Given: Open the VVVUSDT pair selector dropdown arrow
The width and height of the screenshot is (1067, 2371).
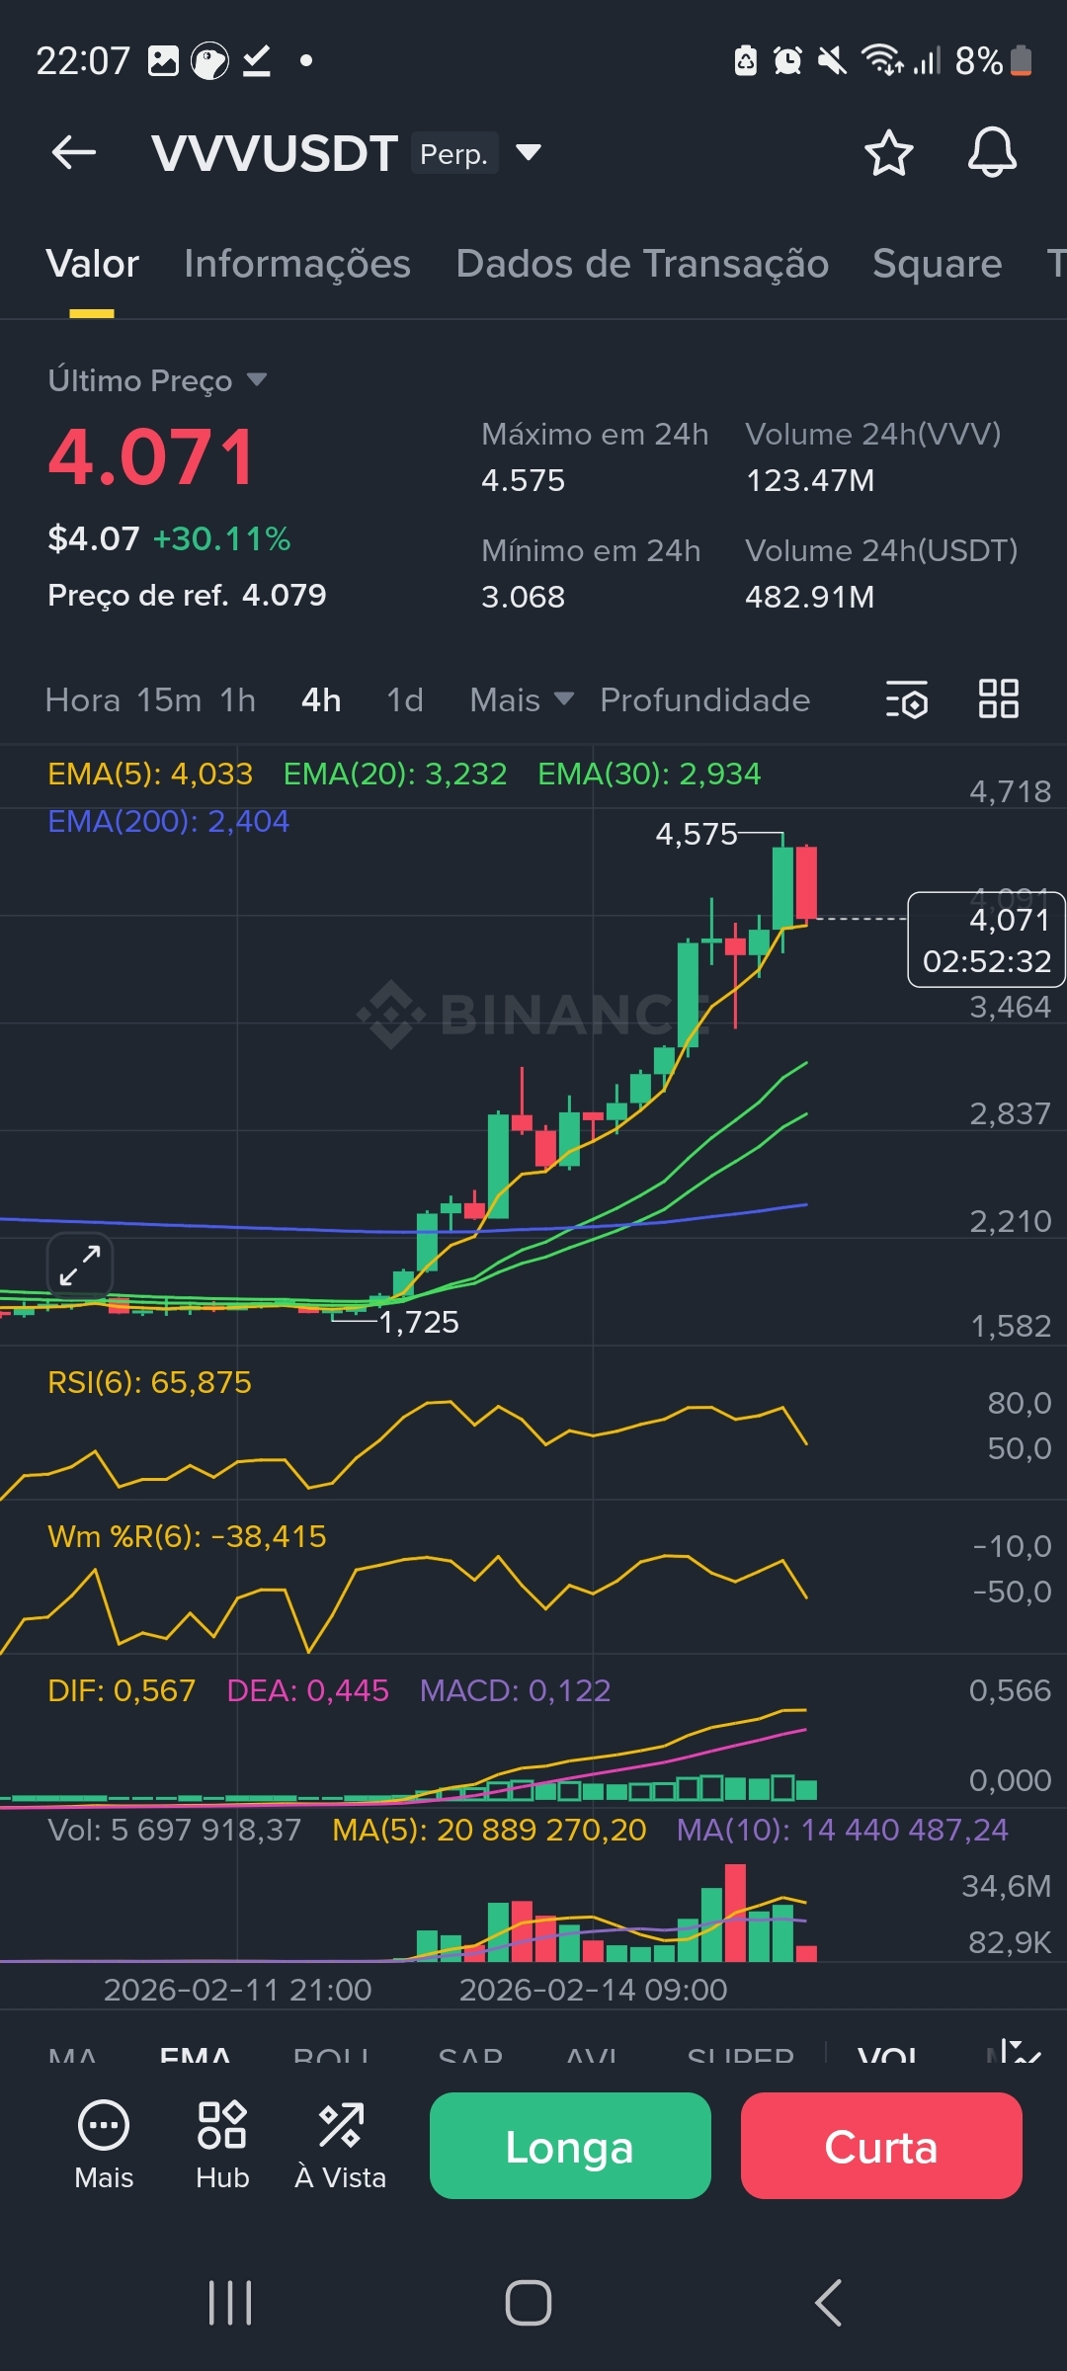Looking at the screenshot, I should [529, 152].
